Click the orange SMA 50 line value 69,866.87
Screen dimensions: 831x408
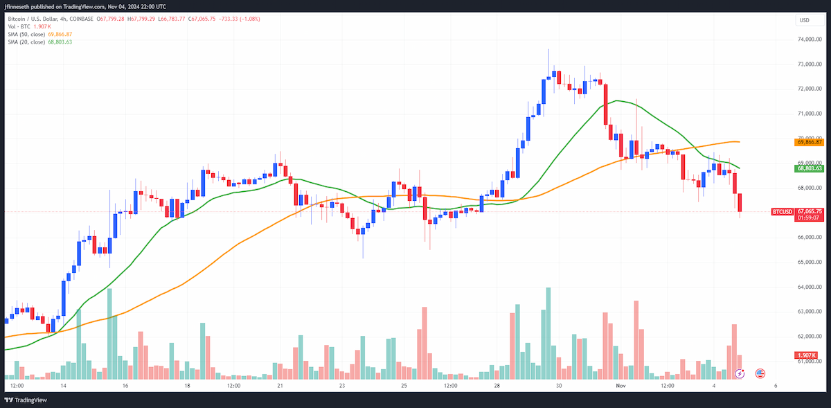(60, 34)
